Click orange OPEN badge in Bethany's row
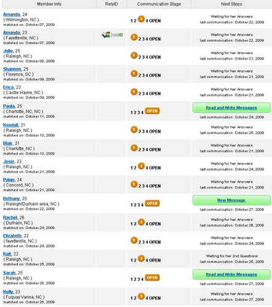Screen dimensions: 272x307 (x=152, y=203)
